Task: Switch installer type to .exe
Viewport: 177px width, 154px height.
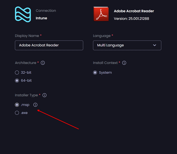Action: (17, 113)
